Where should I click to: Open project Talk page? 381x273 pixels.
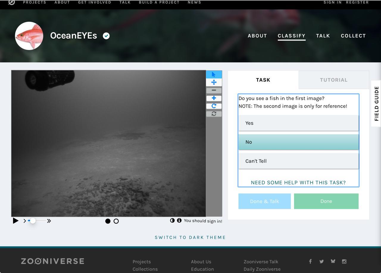coord(323,36)
